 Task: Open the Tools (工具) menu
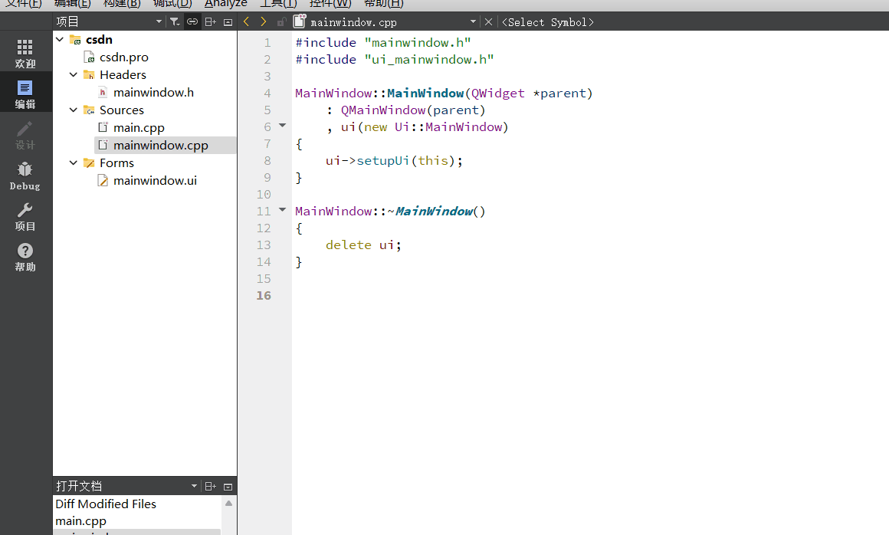click(x=278, y=4)
